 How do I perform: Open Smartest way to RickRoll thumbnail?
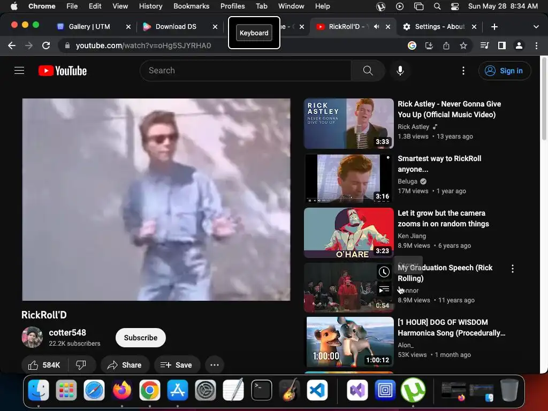(349, 178)
